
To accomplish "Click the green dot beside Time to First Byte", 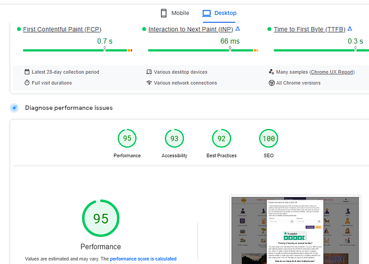I will 269,29.
